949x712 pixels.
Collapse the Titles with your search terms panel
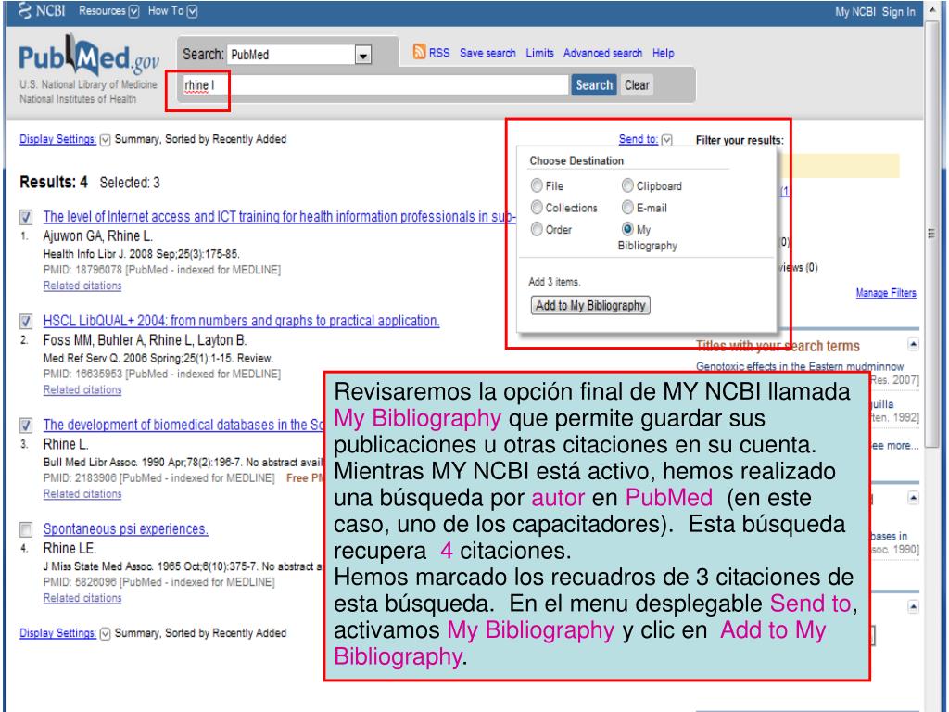(913, 345)
